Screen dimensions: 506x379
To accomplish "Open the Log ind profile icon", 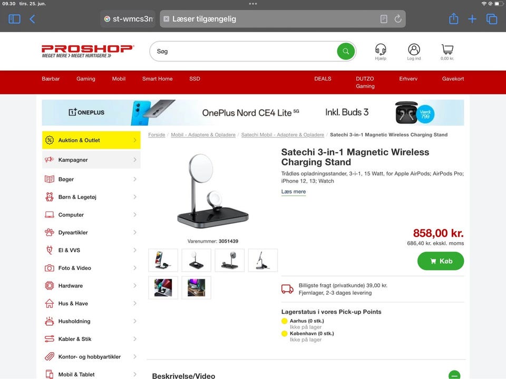I will pos(414,49).
